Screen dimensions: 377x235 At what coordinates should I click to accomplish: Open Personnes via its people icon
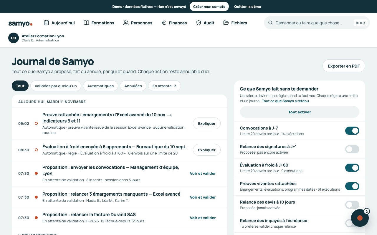(126, 23)
